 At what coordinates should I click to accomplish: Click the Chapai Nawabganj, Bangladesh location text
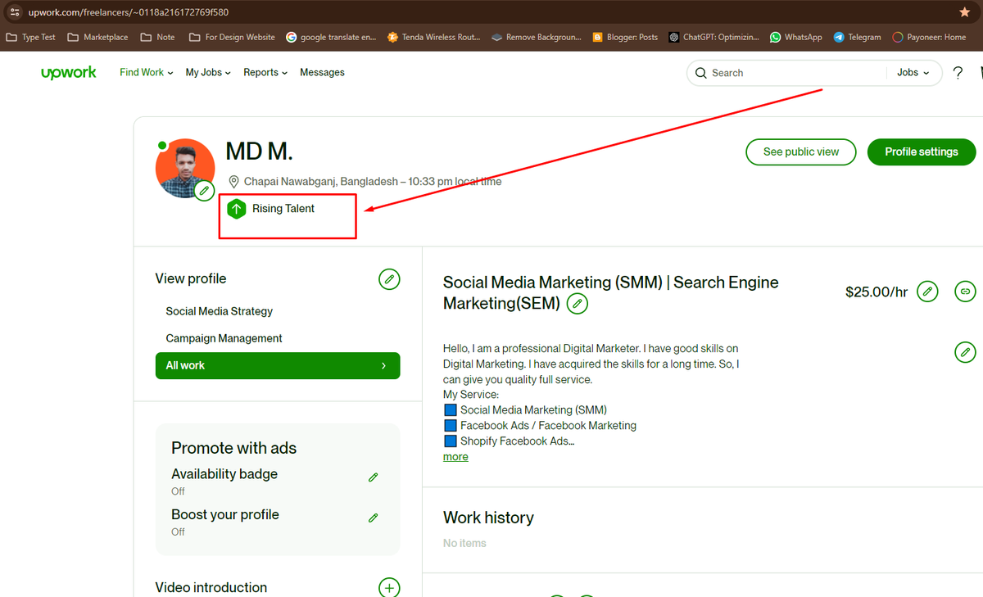321,182
